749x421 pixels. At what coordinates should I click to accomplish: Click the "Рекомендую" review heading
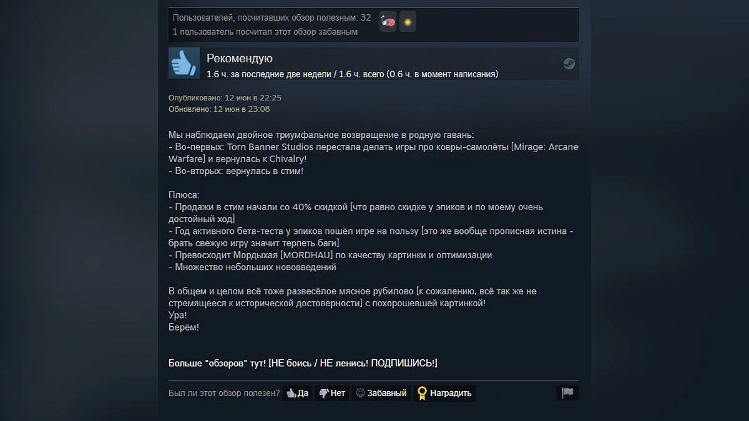[x=240, y=59]
